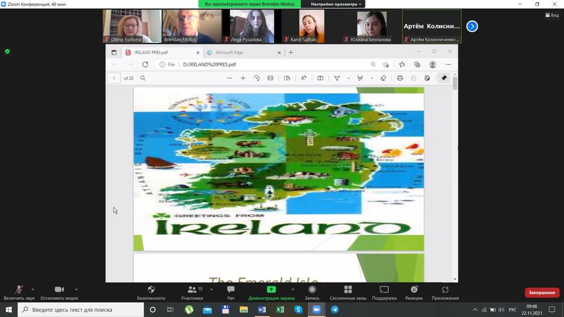Click red Завершение end meeting button
Viewport: 564px width, 317px height.
tap(542, 292)
